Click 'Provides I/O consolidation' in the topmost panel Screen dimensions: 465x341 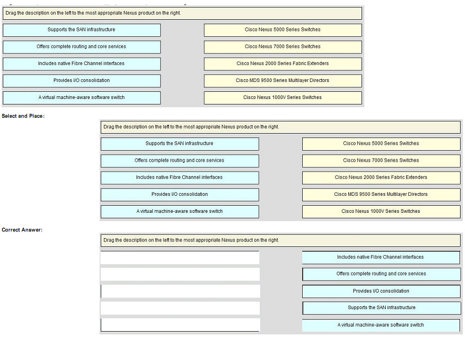[x=81, y=81]
